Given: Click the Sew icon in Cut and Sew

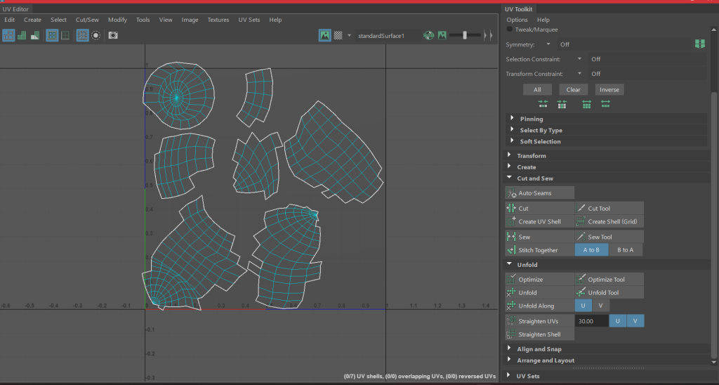Looking at the screenshot, I should (x=512, y=237).
